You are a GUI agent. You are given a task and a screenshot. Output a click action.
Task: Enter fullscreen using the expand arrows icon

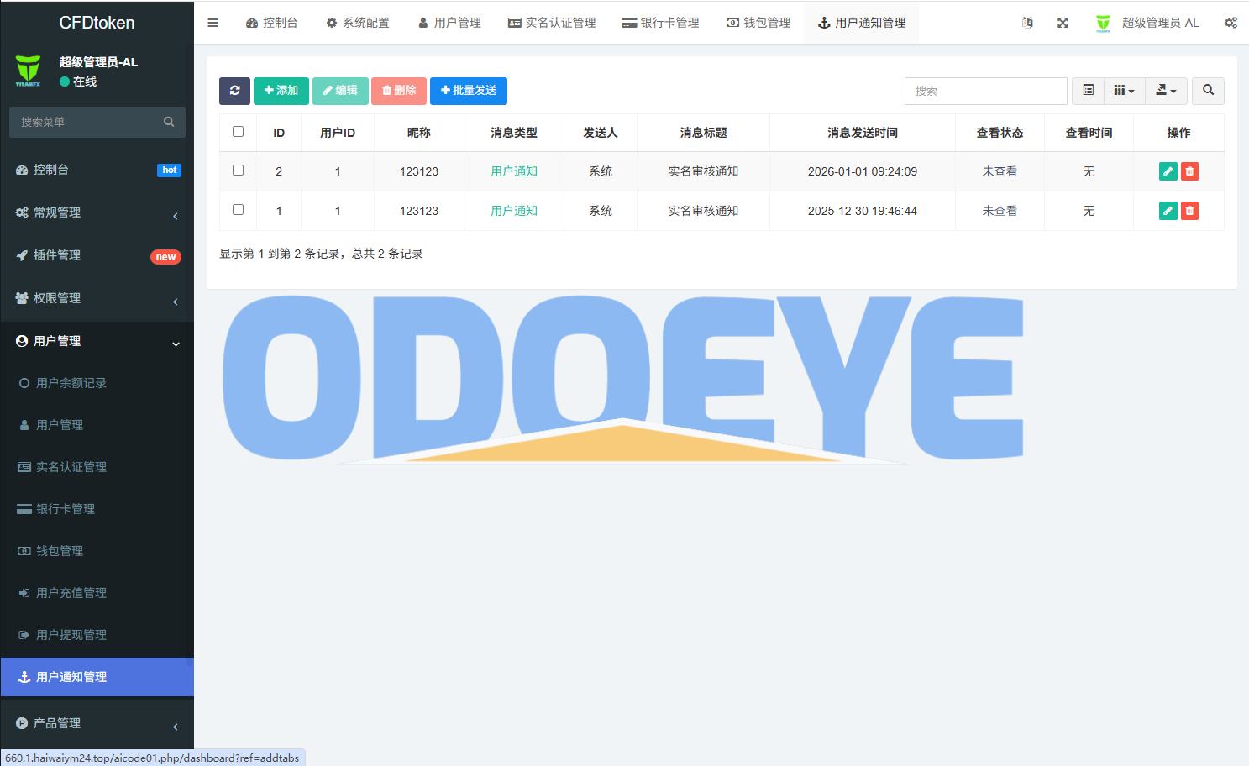point(1063,23)
